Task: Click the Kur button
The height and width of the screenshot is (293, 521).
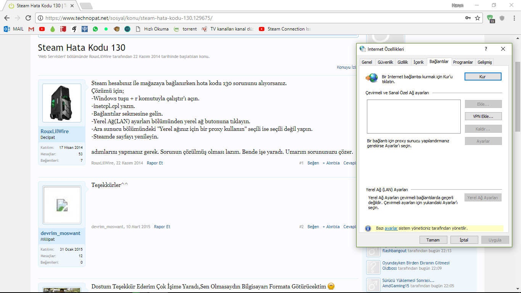Action: click(x=483, y=77)
